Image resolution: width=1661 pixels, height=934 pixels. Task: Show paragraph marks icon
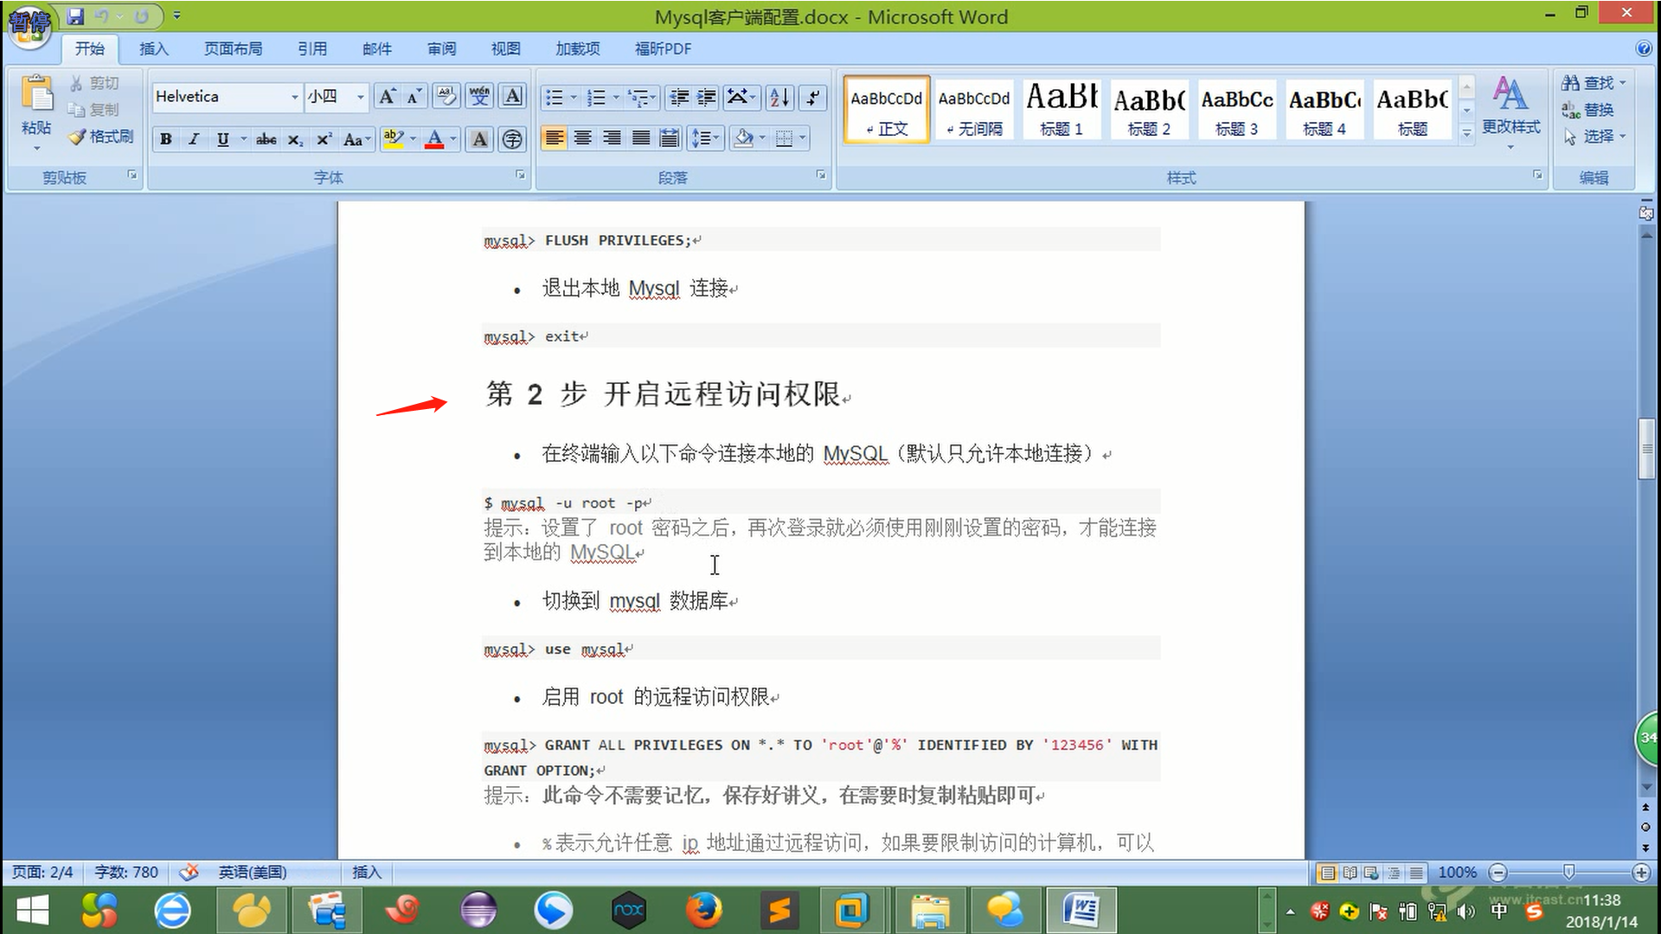pyautogui.click(x=812, y=98)
